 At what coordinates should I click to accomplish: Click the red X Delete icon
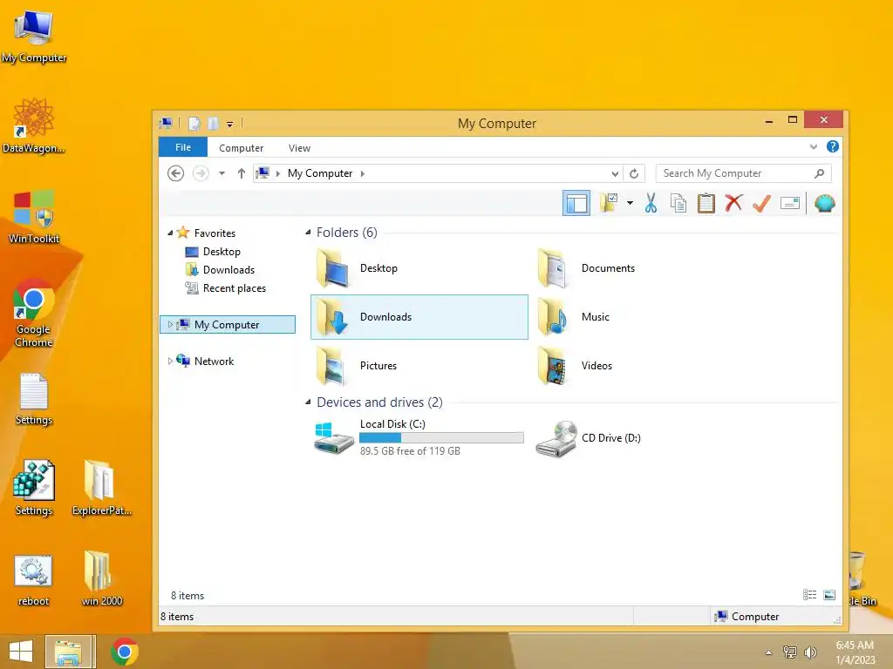pyautogui.click(x=734, y=202)
